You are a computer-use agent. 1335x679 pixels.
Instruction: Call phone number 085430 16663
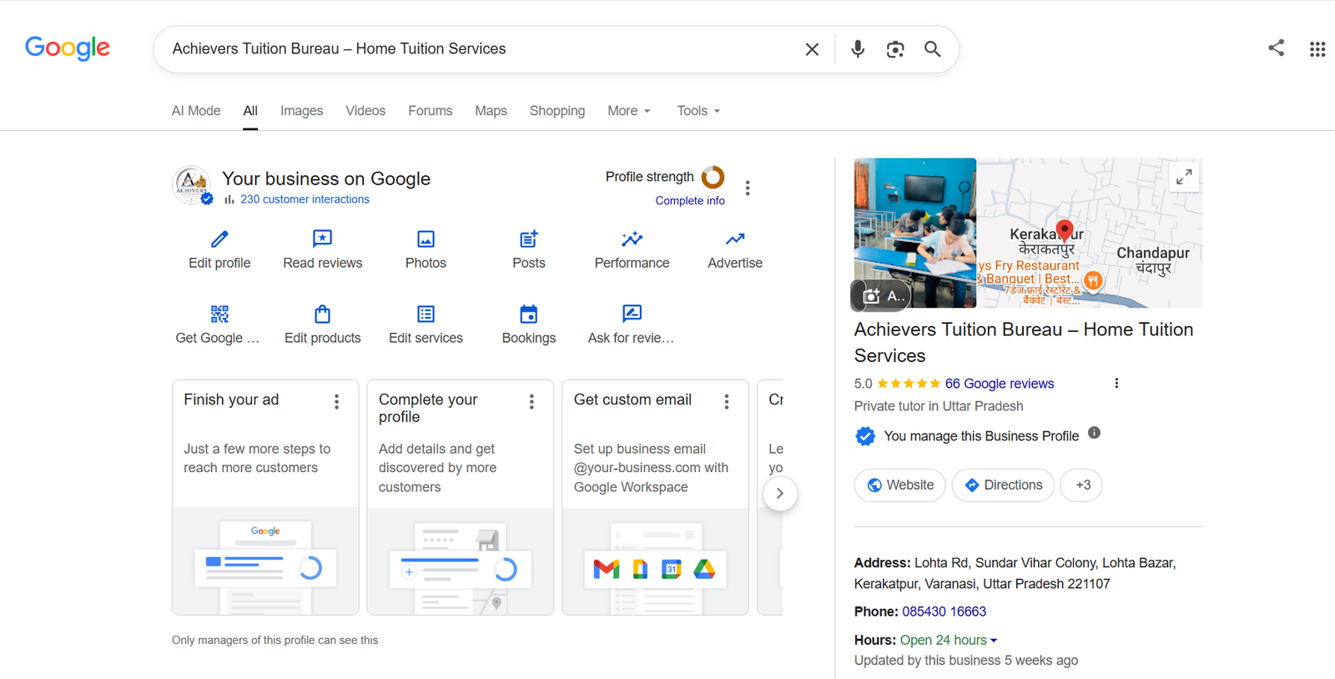944,611
